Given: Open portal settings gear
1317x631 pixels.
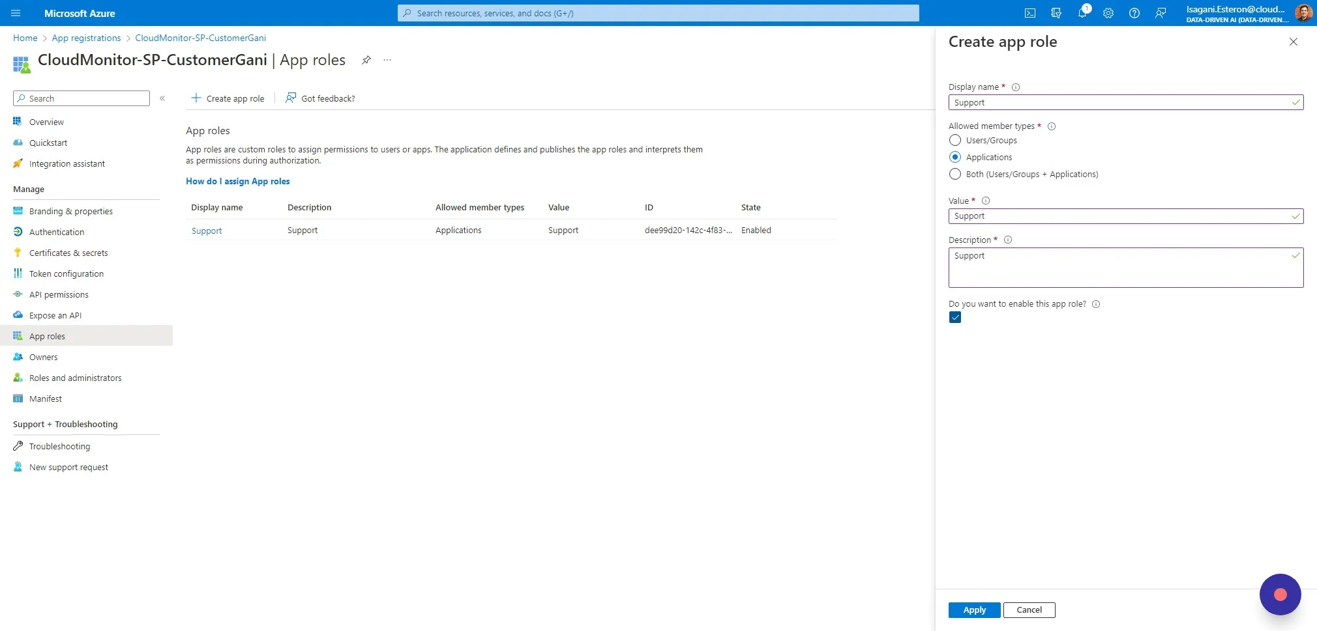Looking at the screenshot, I should (x=1108, y=13).
